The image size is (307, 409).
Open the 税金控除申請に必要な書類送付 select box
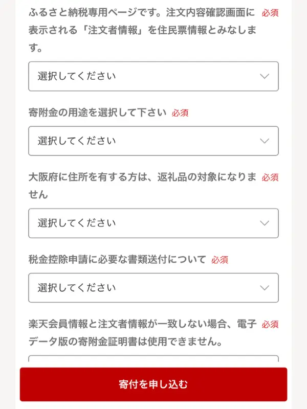(x=153, y=288)
